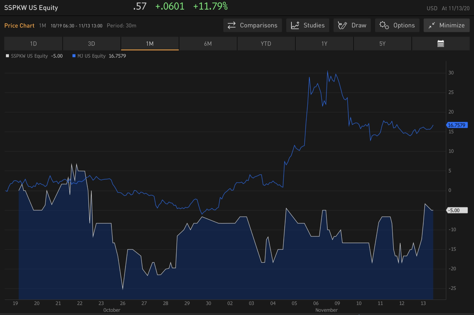474x315 pixels.
Task: Click the 16.7579 blue price tag
Action: click(458, 125)
